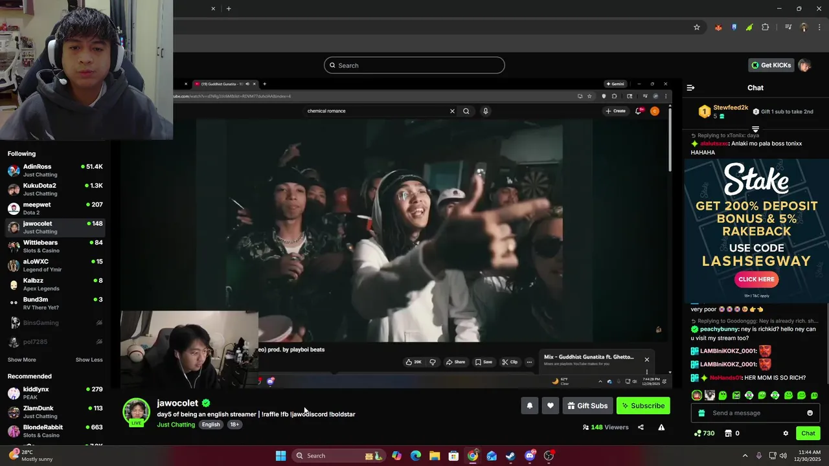Open the blue shield extension icon
This screenshot has height=466, width=829.
pyautogui.click(x=734, y=27)
